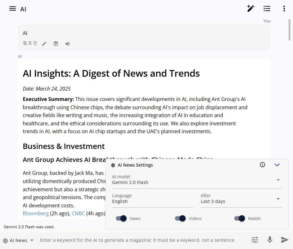Edit the AI message with pencil icon
The image size is (293, 249).
click(44, 44)
